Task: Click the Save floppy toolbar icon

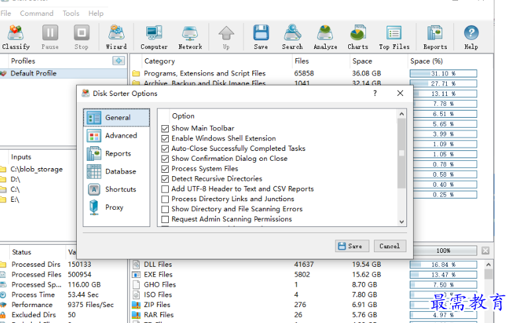Action: (261, 37)
